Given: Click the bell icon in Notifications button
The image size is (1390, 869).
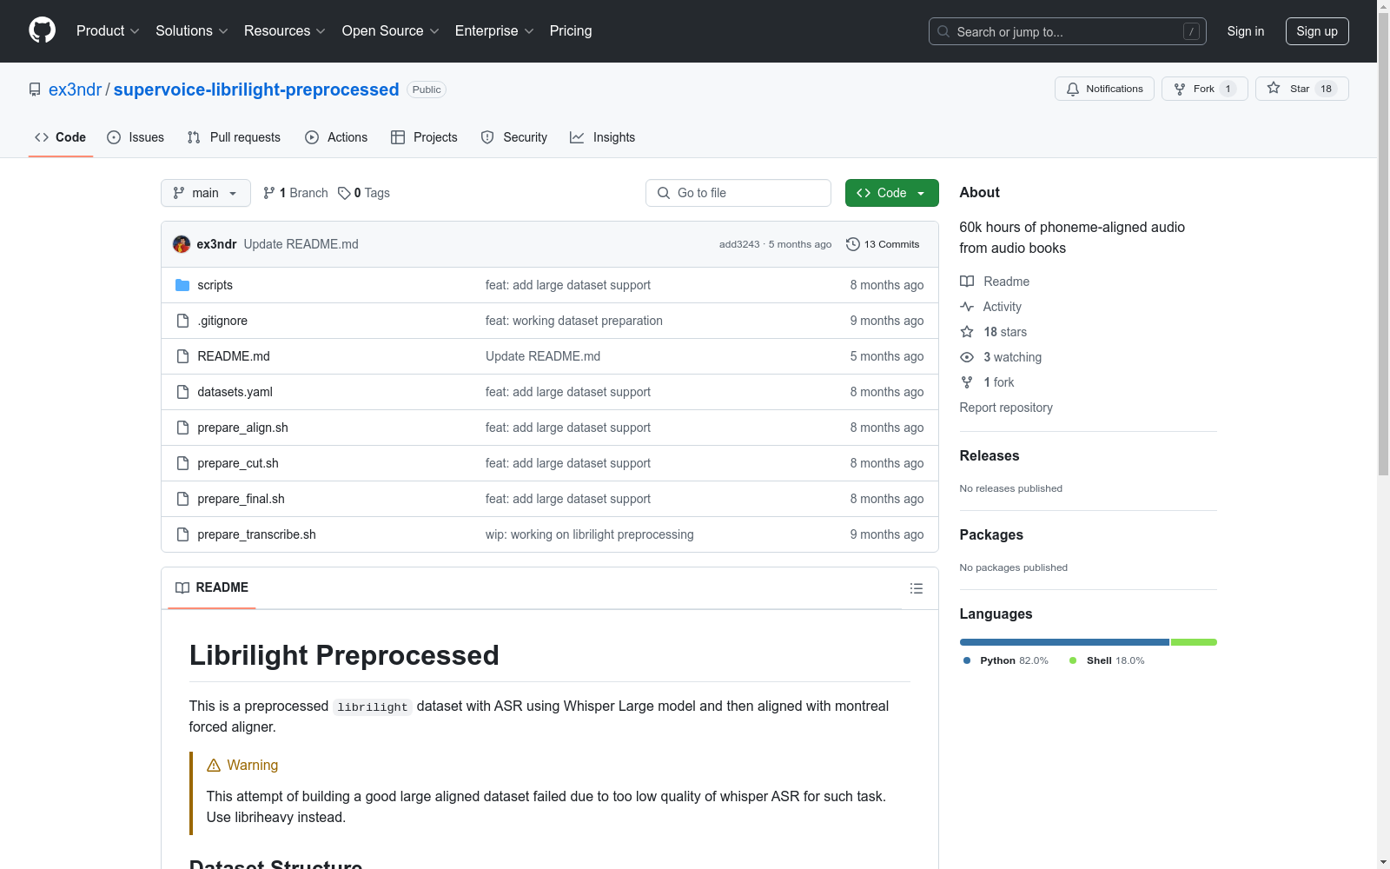Looking at the screenshot, I should point(1073,89).
